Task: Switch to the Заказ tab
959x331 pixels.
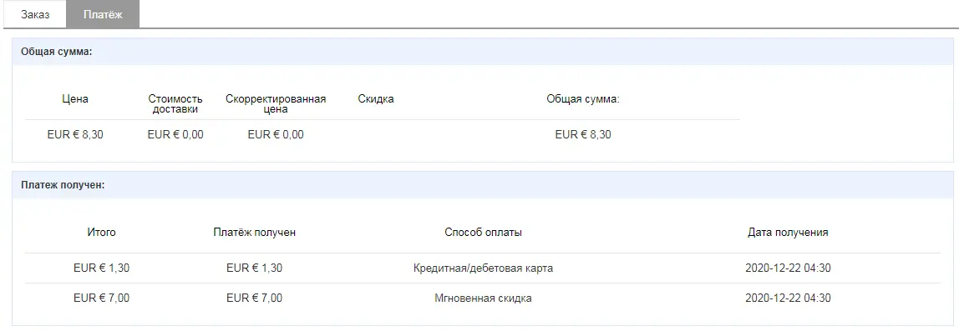Action: [x=35, y=15]
